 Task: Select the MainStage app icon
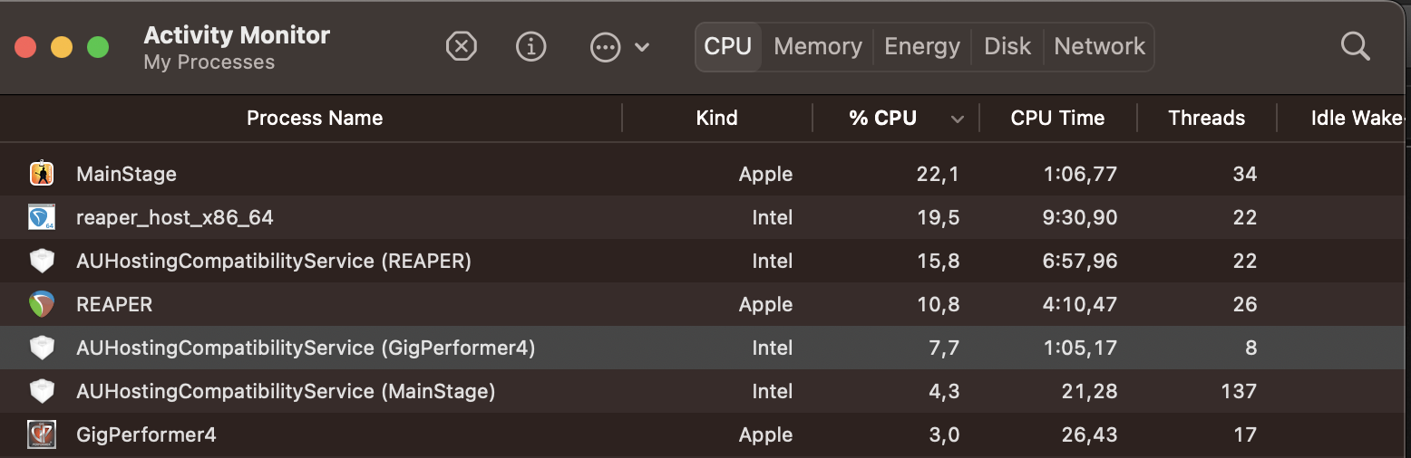click(x=42, y=174)
